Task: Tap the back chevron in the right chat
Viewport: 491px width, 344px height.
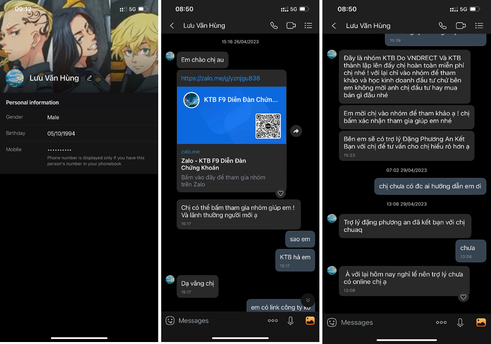Action: (334, 26)
